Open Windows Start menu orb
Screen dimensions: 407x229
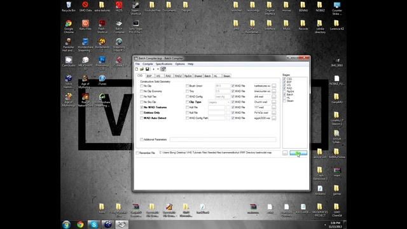click(x=66, y=225)
